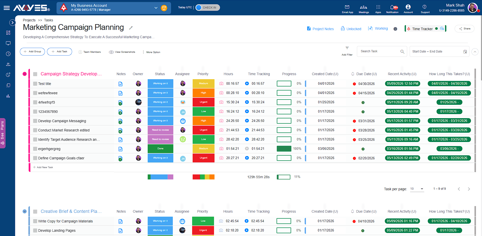Open More Option menu

pos(151,52)
